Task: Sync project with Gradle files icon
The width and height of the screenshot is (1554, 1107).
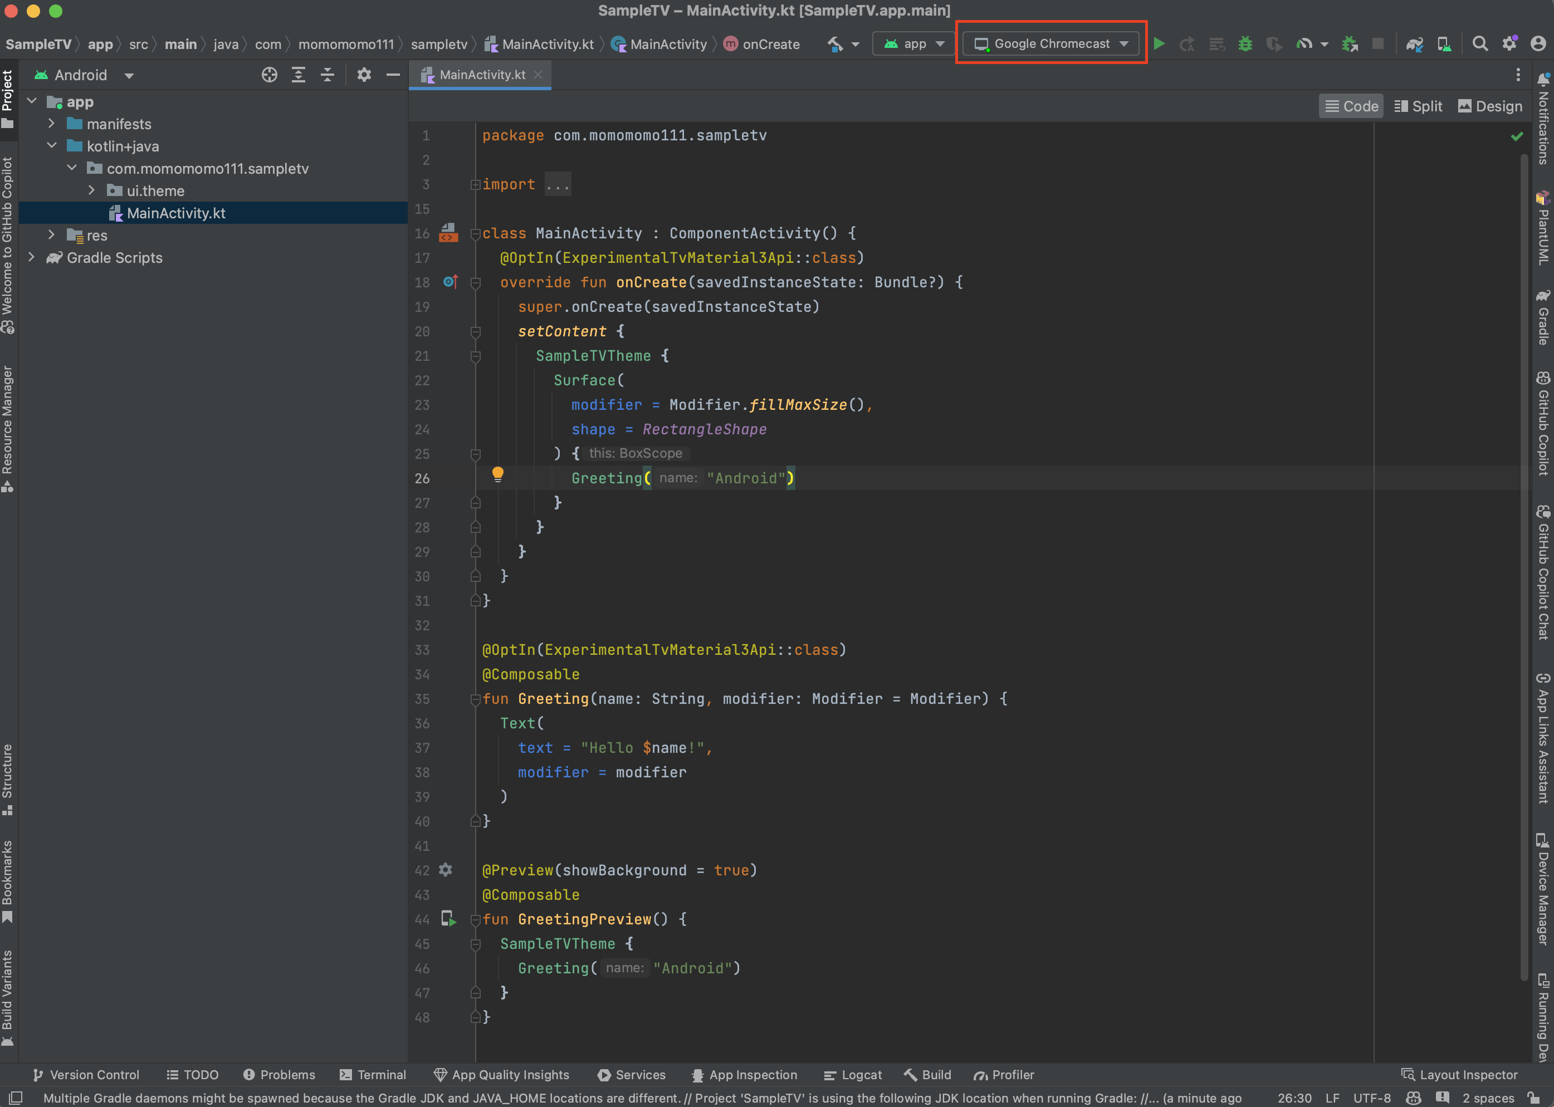Action: tap(1414, 43)
